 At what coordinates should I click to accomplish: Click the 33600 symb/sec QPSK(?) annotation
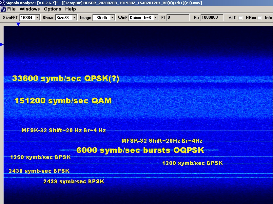66,78
